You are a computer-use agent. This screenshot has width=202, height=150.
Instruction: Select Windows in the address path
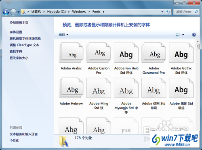(79, 12)
